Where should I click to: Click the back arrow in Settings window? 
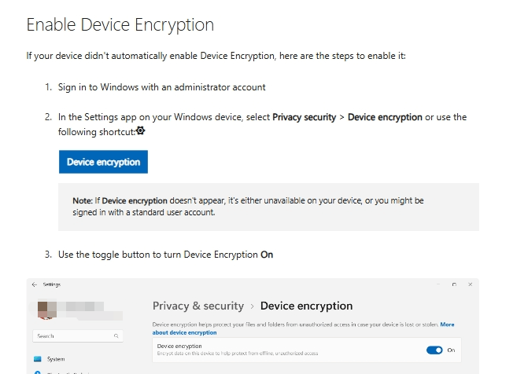[x=35, y=284]
